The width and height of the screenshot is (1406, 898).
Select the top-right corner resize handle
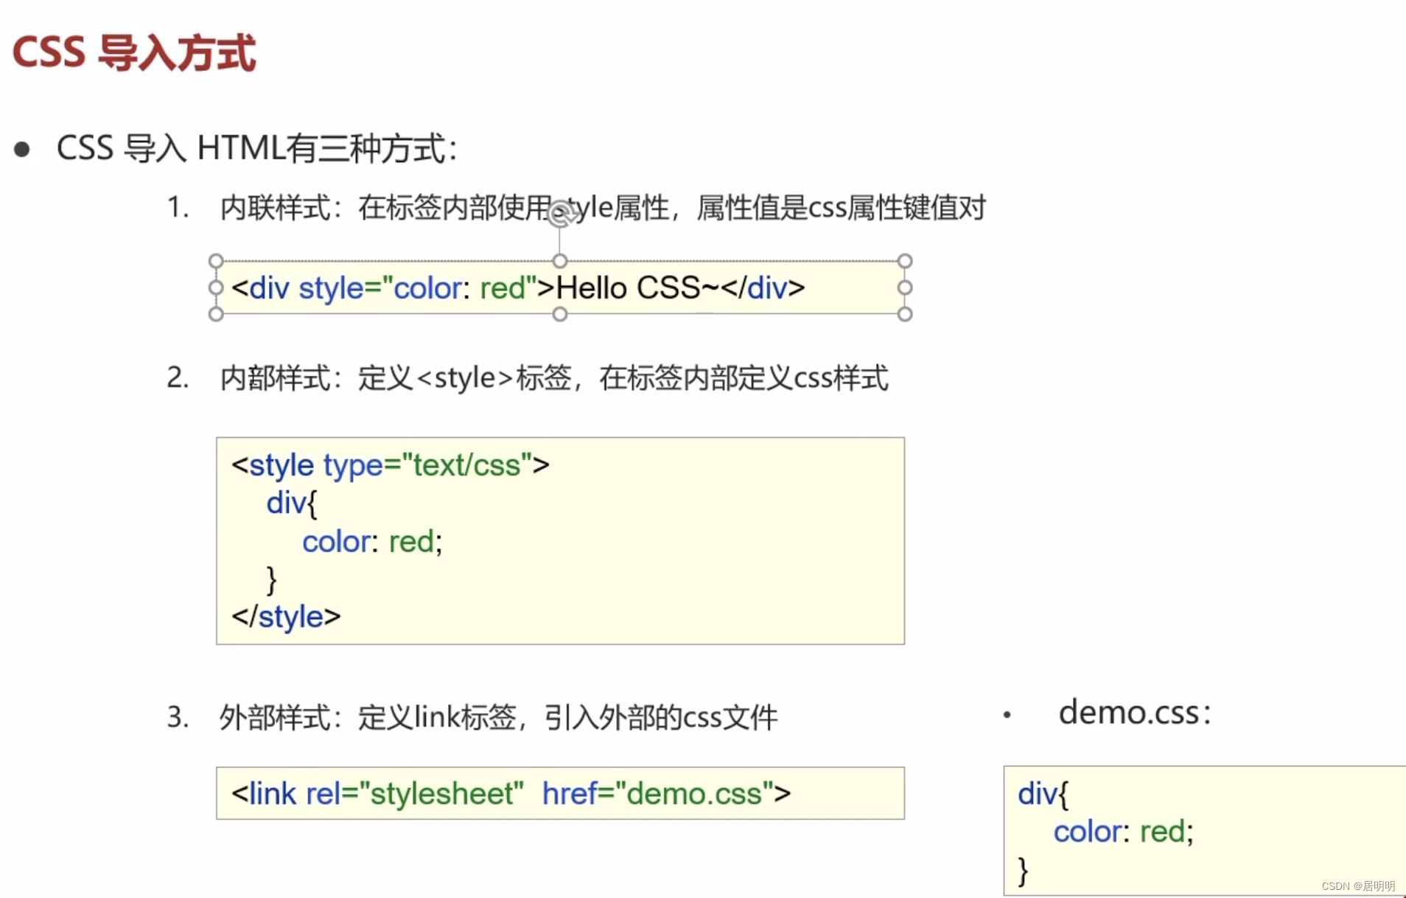[905, 260]
